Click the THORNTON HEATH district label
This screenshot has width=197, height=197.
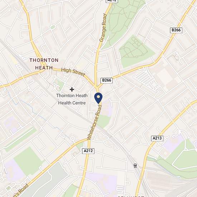coord(44,64)
